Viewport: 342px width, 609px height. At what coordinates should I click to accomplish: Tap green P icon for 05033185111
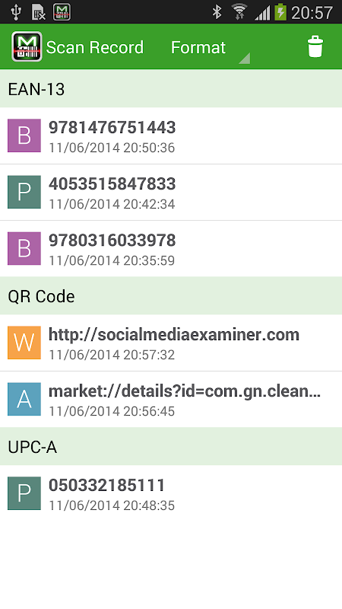coord(24,493)
